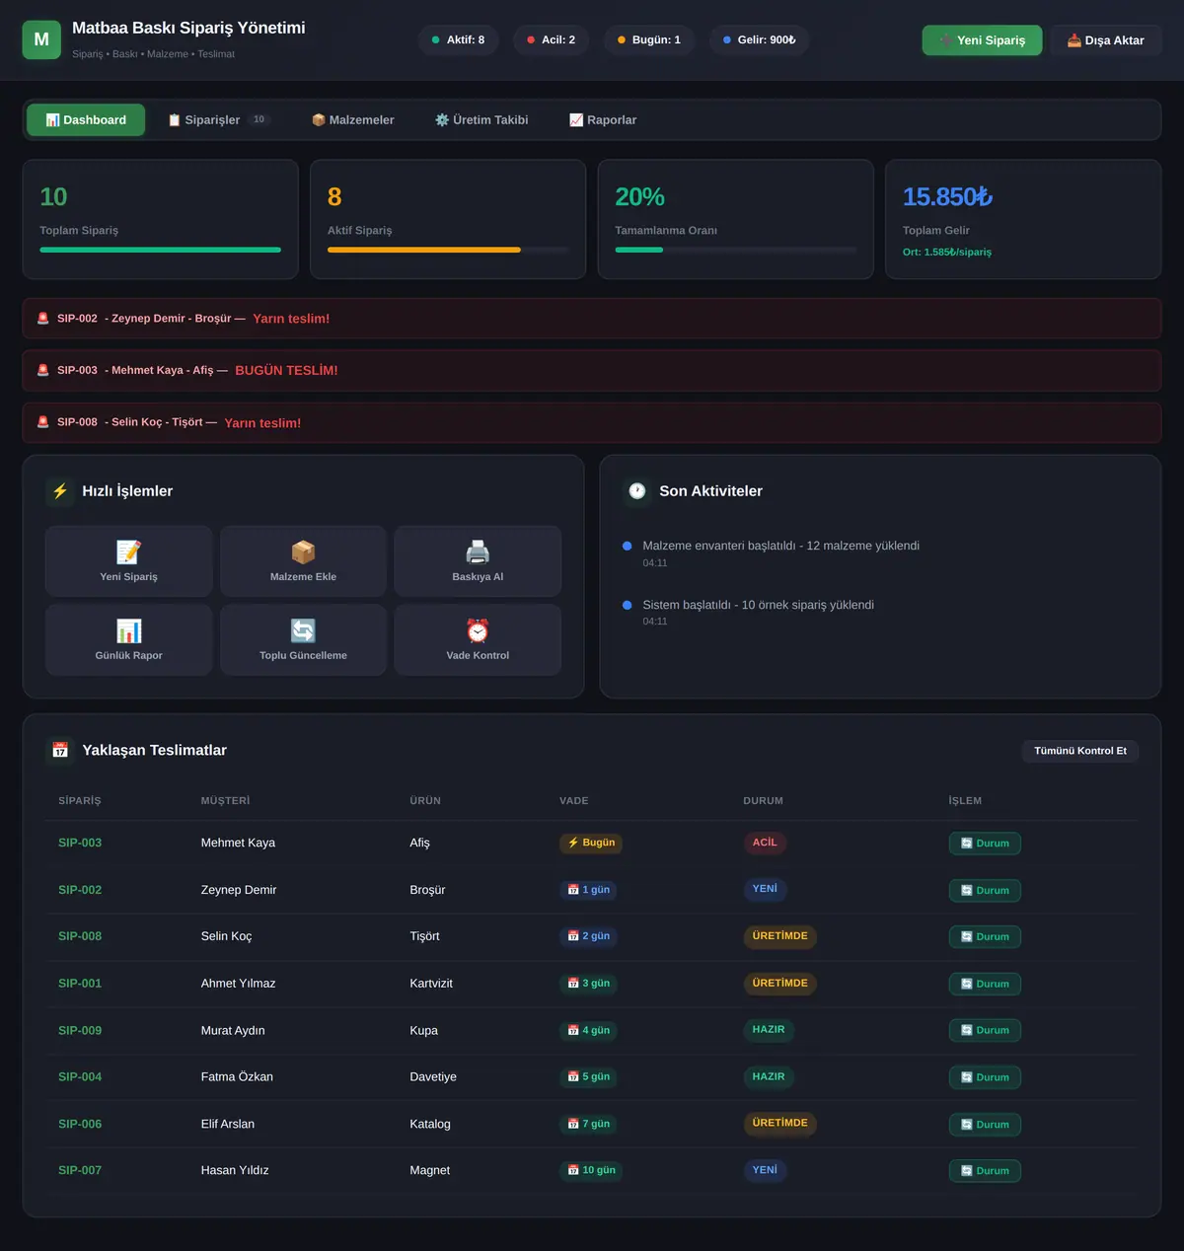1184x1251 pixels.
Task: Open Malzeme Ekle quick action tile
Action: click(x=303, y=560)
